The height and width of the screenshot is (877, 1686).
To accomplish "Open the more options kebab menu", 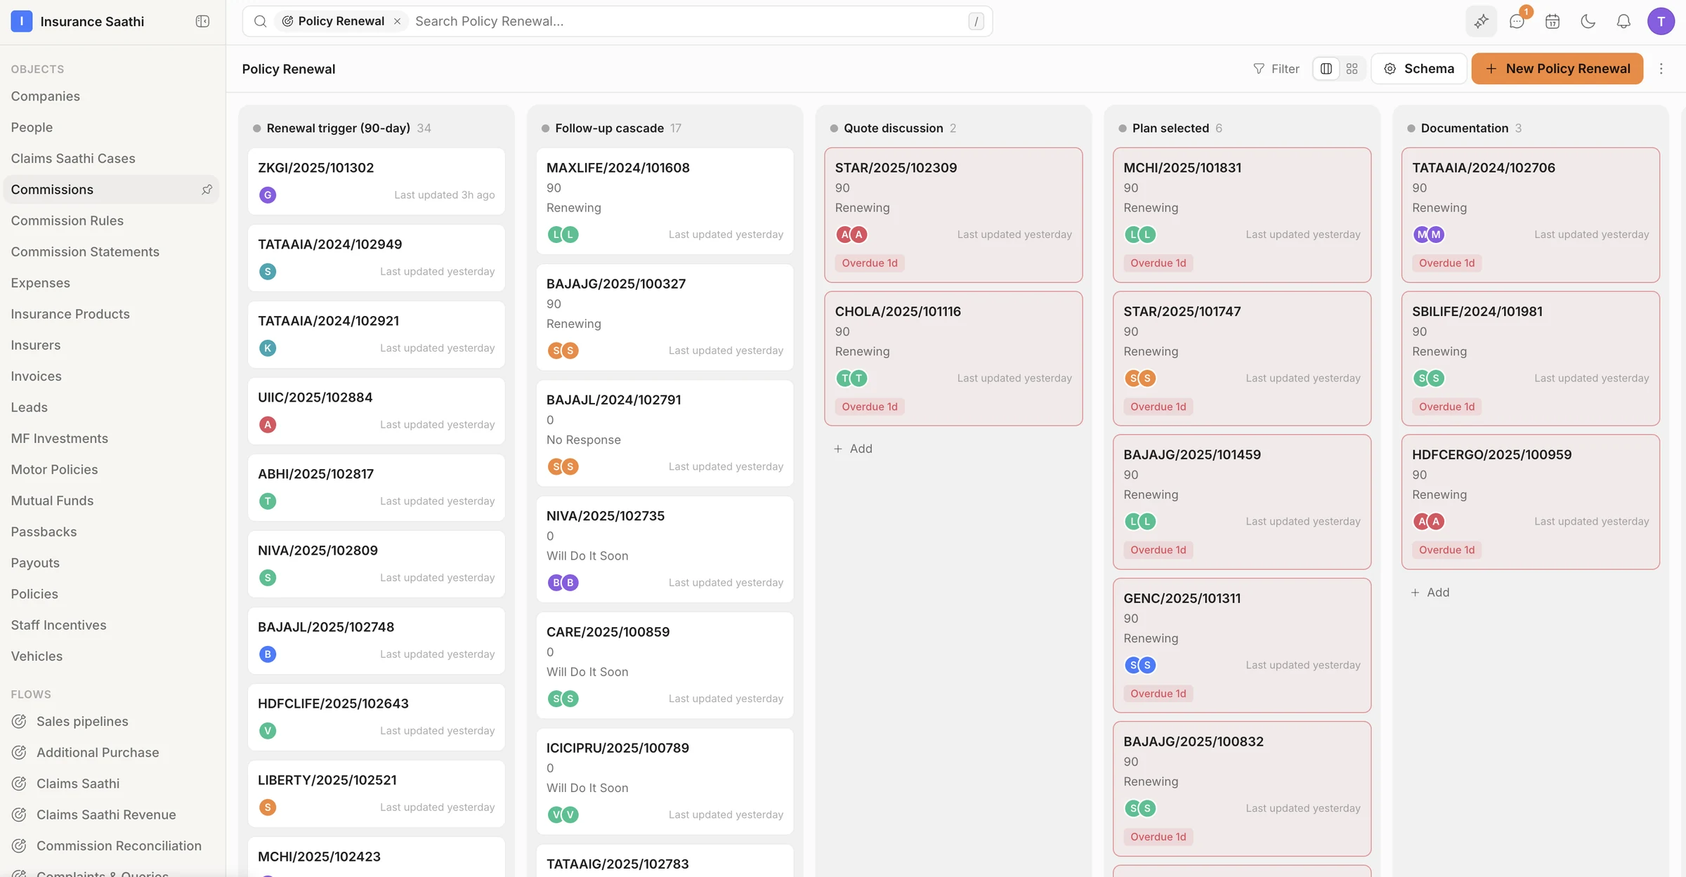I will [x=1661, y=69].
